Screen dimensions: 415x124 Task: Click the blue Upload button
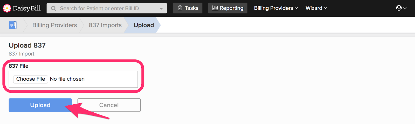(x=40, y=105)
